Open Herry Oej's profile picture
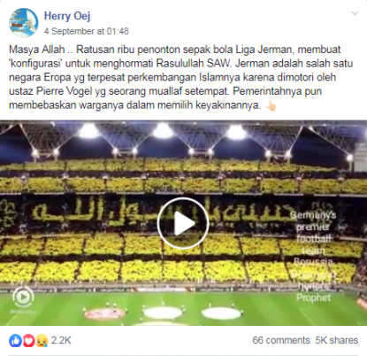 [24, 23]
